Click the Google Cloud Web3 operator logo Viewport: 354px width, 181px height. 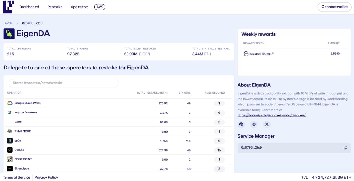click(x=10, y=103)
